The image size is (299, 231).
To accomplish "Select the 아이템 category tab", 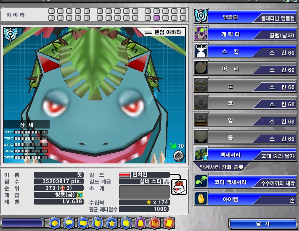I will pyautogui.click(x=230, y=199).
